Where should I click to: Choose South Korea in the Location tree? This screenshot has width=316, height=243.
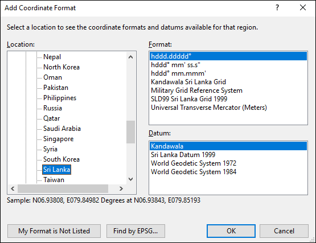point(61,159)
